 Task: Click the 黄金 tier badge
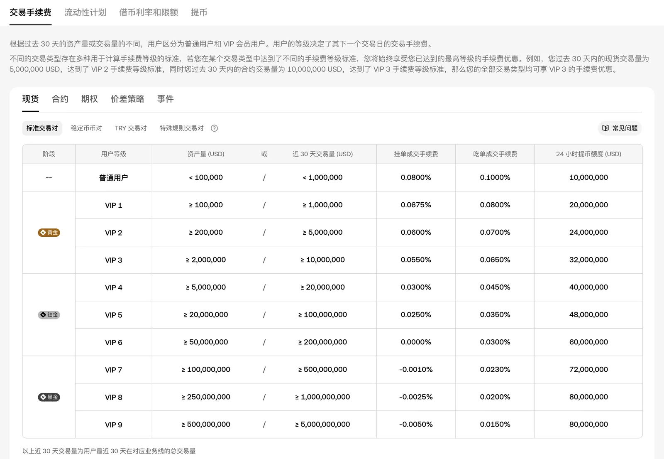[x=49, y=233]
